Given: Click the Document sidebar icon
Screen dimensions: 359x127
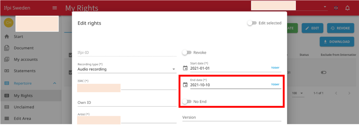Looking at the screenshot, I should click(7, 48).
